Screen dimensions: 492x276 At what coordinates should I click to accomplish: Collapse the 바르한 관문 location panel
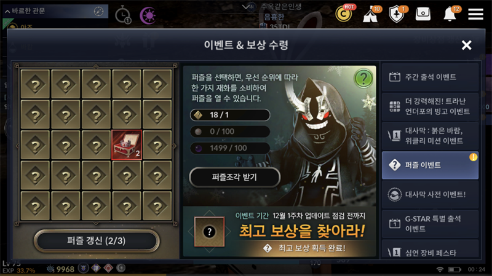coord(7,12)
